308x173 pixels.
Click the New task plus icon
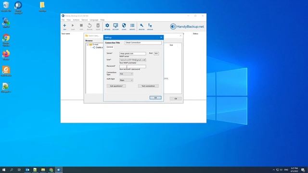64,25
